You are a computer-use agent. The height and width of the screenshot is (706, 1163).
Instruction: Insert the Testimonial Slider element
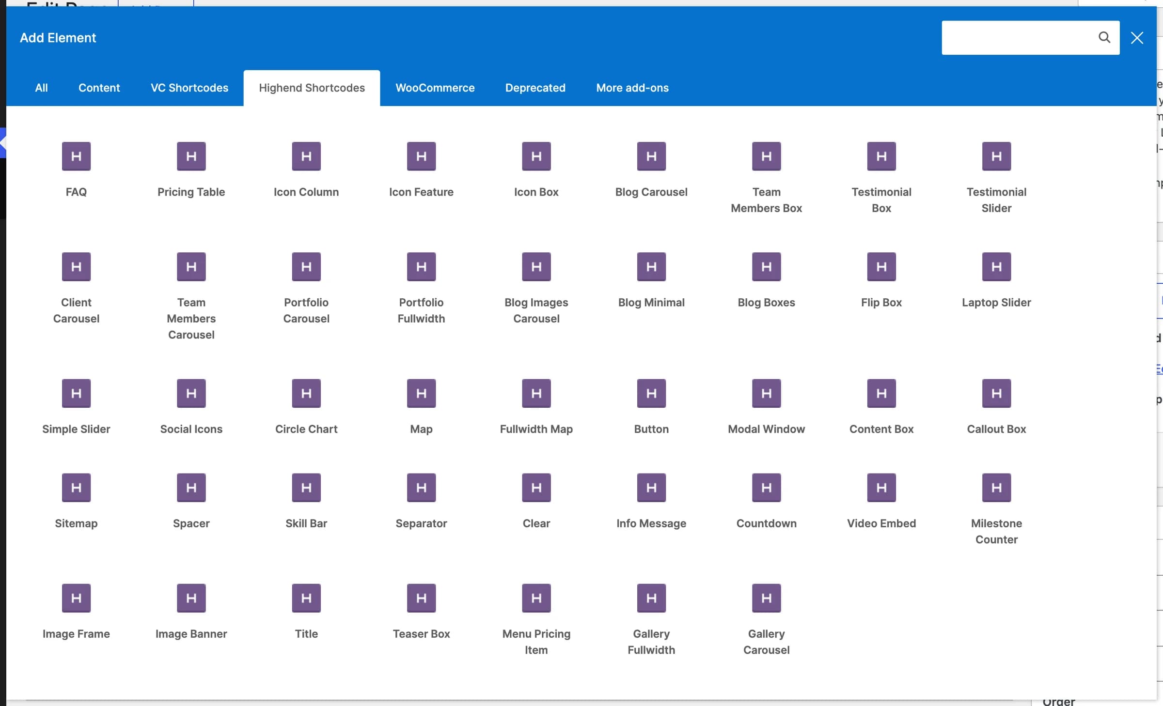pos(996,177)
